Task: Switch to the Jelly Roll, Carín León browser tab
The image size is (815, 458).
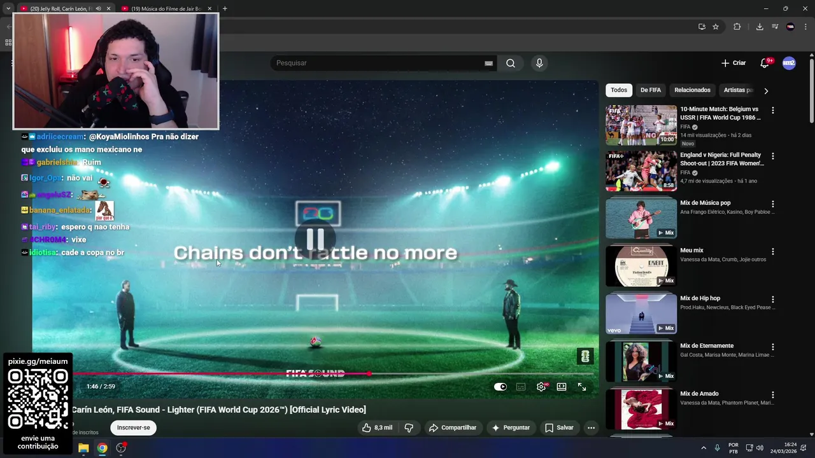Action: (x=60, y=9)
